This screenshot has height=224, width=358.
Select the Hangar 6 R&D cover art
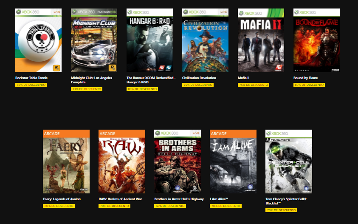click(150, 40)
